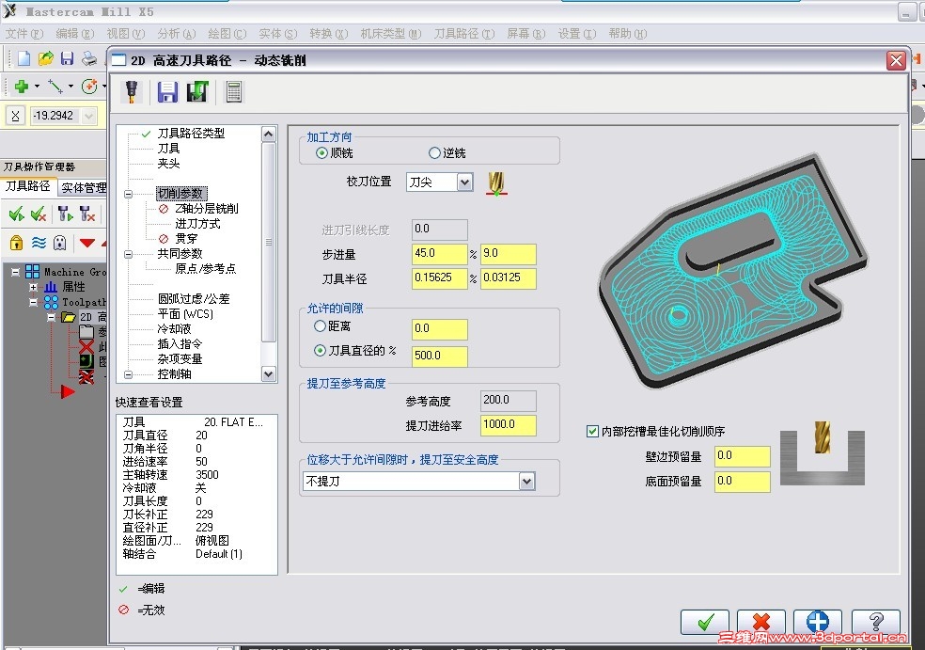Click the green checkmark OK button

tap(705, 623)
